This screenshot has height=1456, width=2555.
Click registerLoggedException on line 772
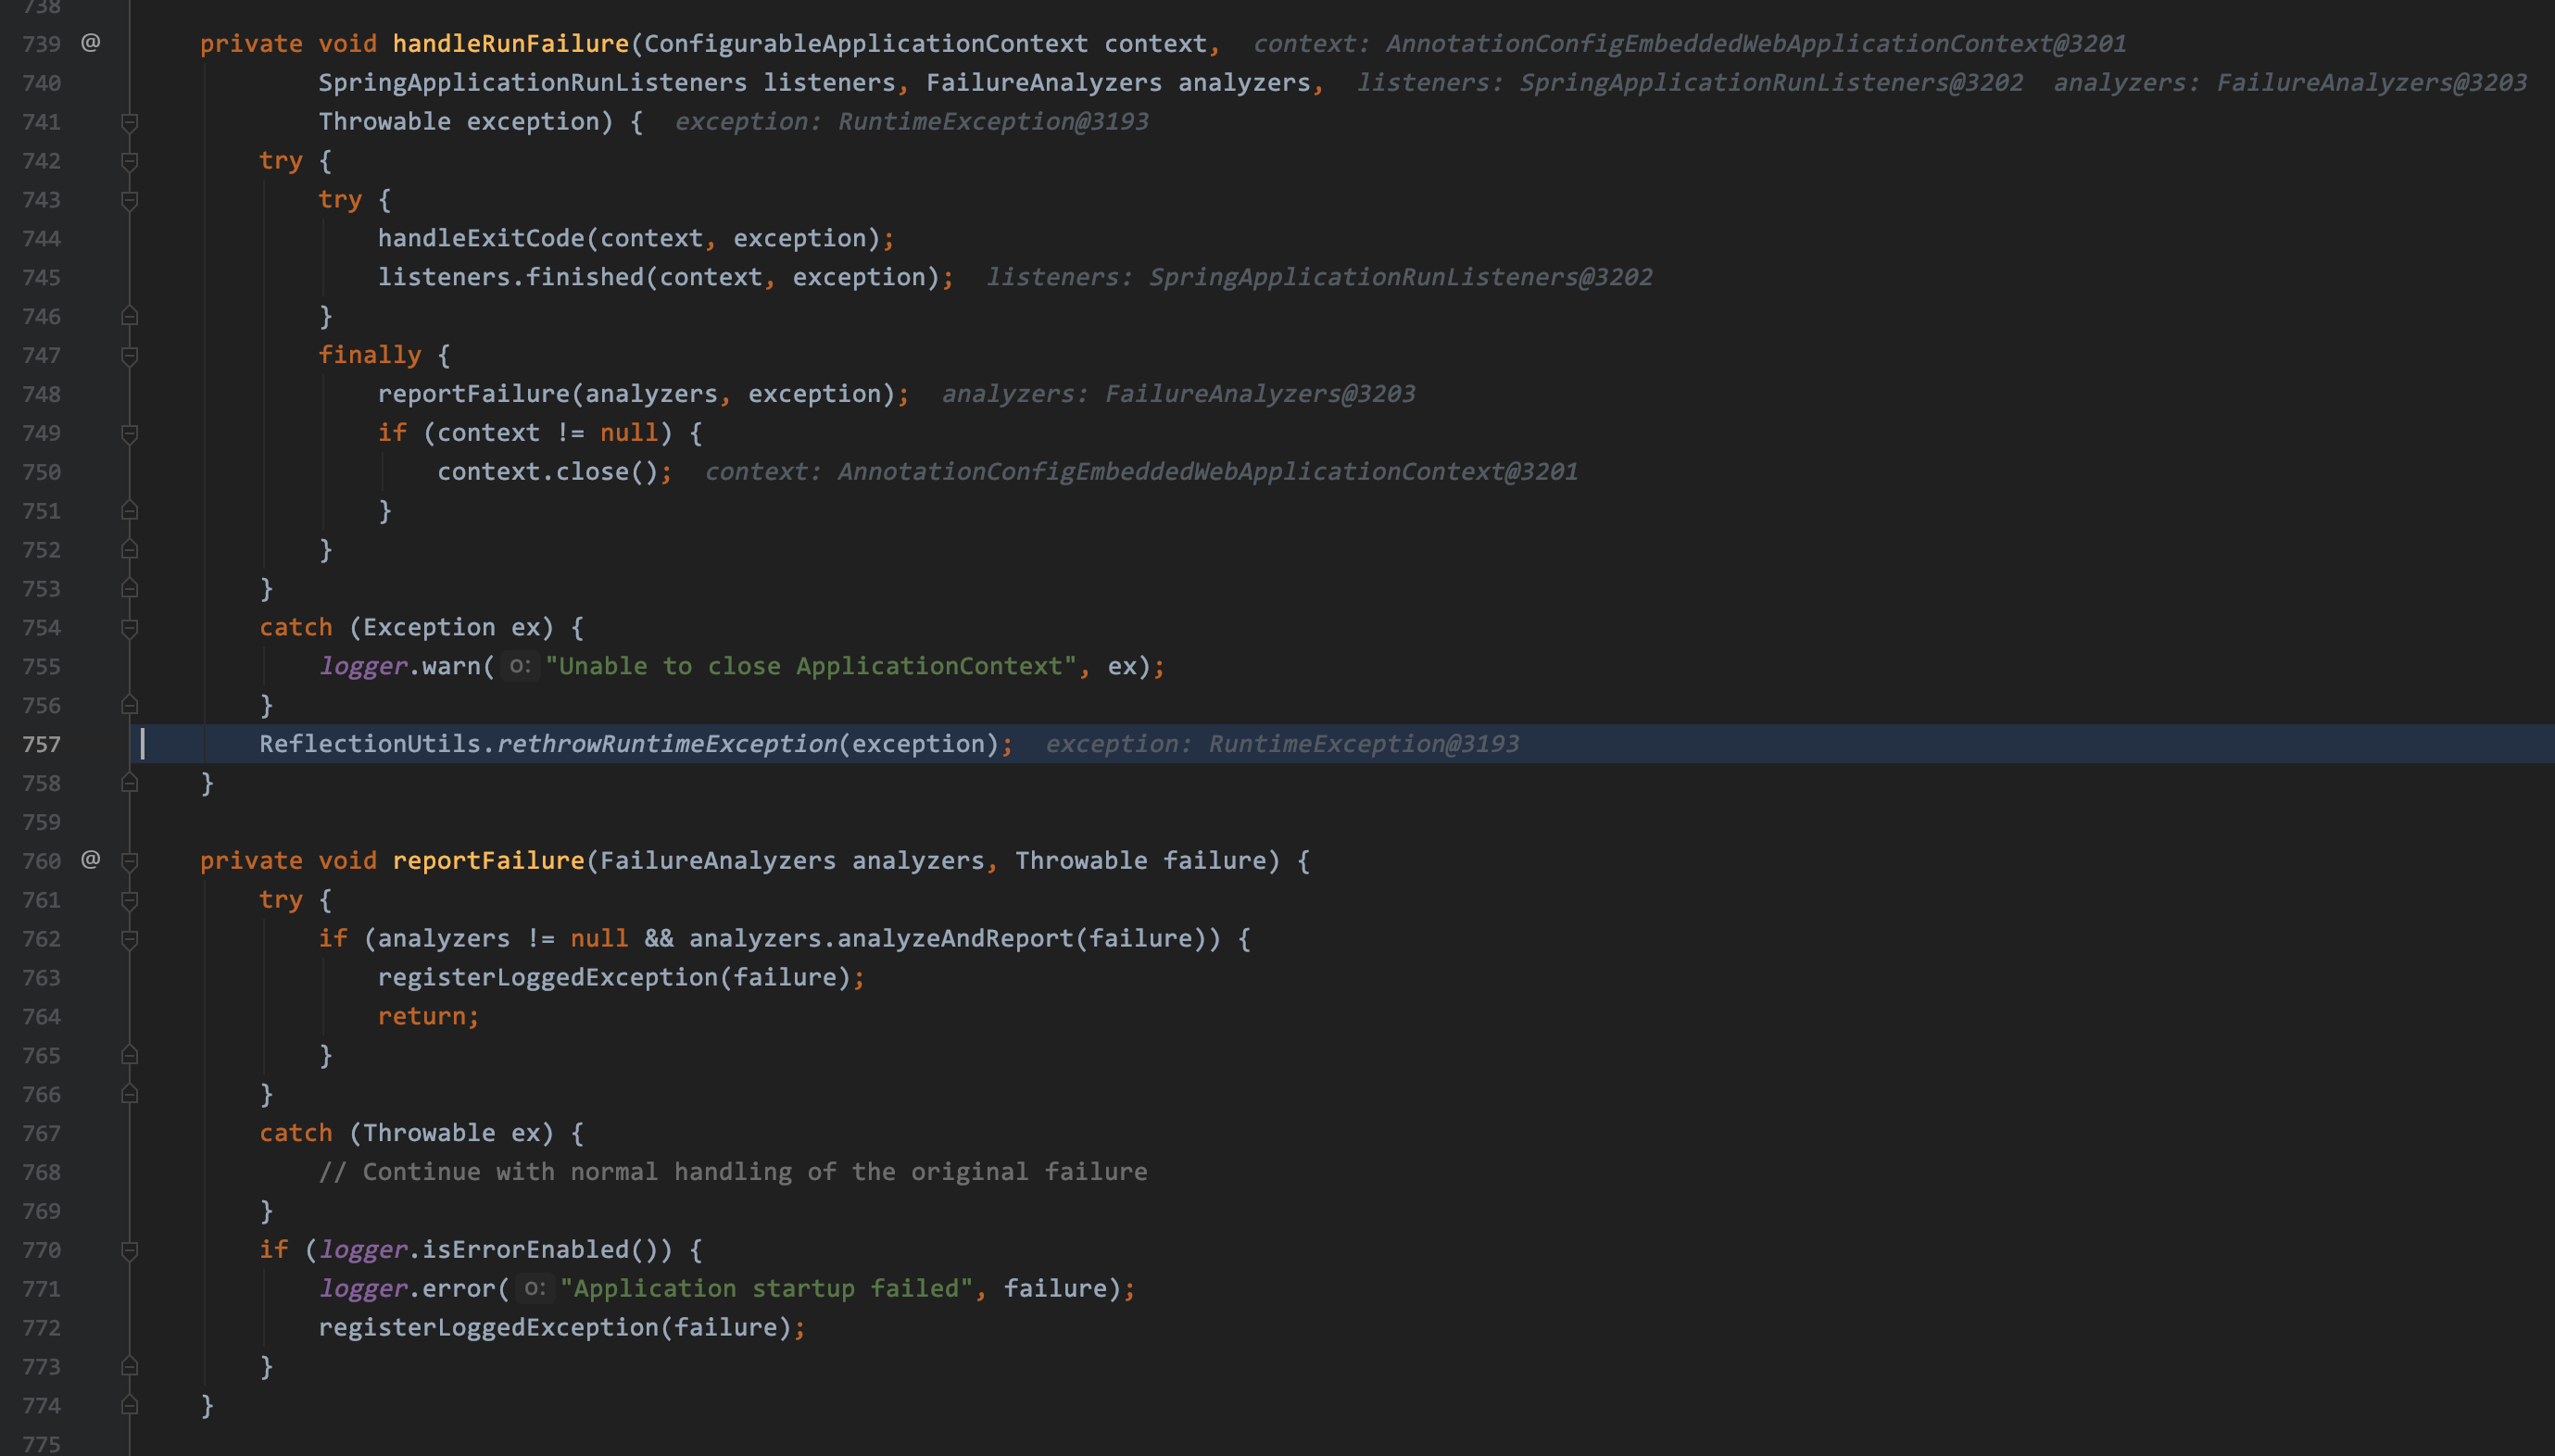pyautogui.click(x=488, y=1327)
